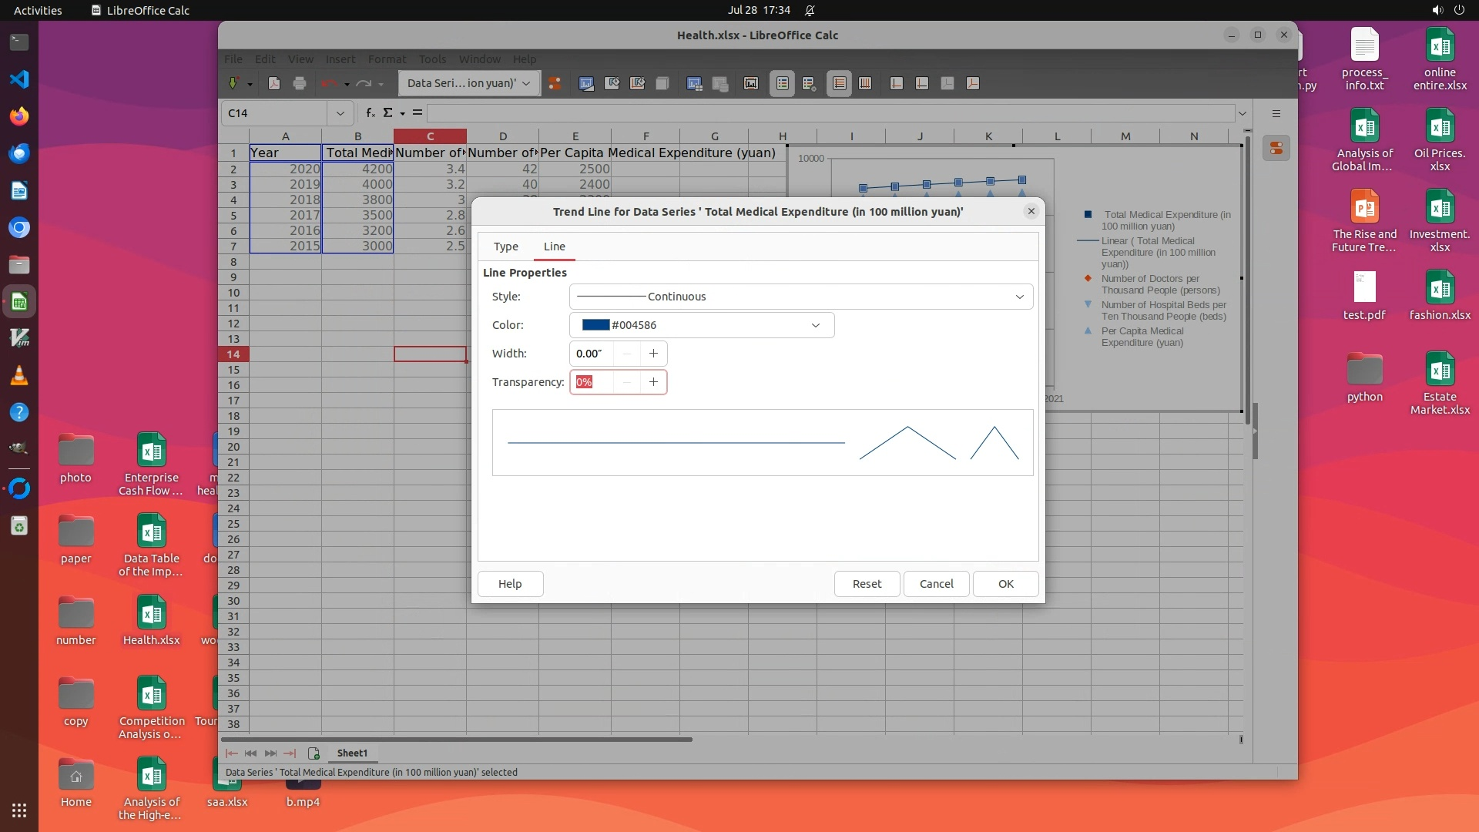The width and height of the screenshot is (1479, 832).
Task: Click the Format Selection icon beside the element dropdown
Action: pos(555,83)
